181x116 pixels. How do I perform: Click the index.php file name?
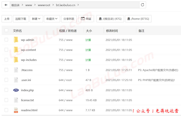pyautogui.click(x=28, y=90)
